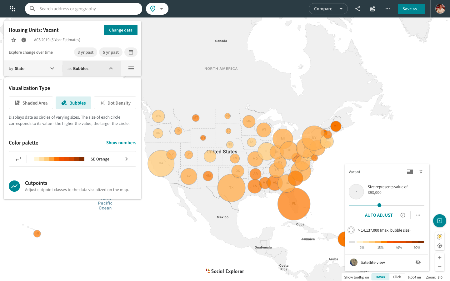
Task: Click Save as... button
Action: coord(411,9)
